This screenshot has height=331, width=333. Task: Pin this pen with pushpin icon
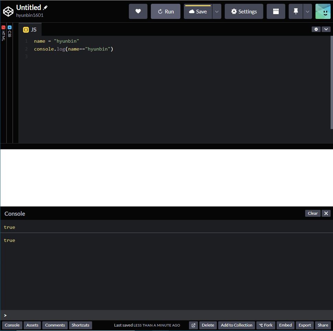296,11
